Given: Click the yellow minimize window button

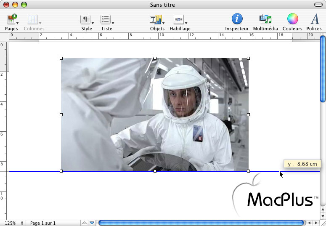Looking at the screenshot, I should click(x=15, y=5).
